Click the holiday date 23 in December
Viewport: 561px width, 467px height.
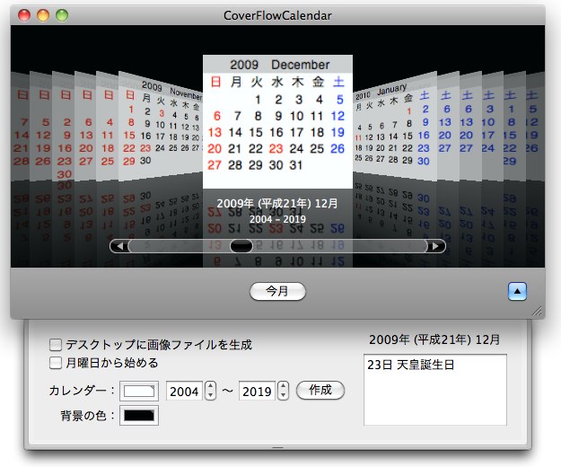[276, 148]
